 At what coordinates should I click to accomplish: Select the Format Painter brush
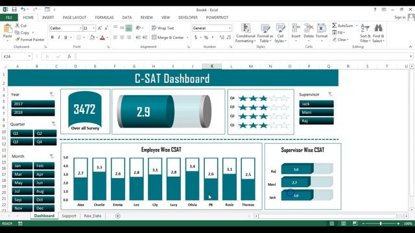18,39
